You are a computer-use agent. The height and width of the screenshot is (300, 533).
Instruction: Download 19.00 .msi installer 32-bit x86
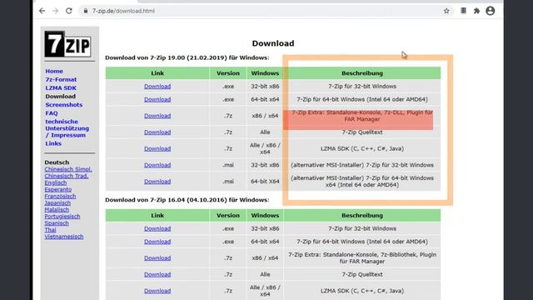tap(157, 165)
